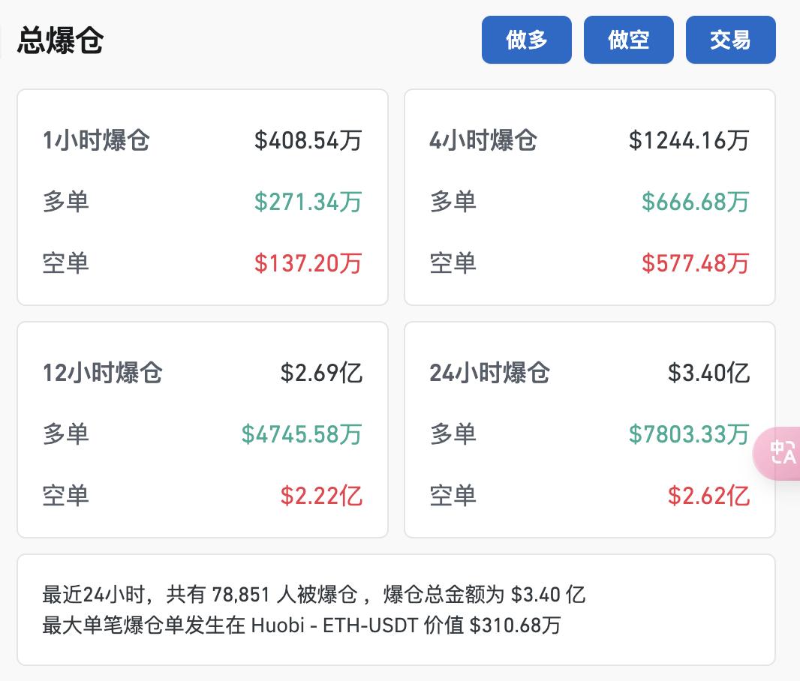Click the red $2.22亿 short value

click(321, 496)
